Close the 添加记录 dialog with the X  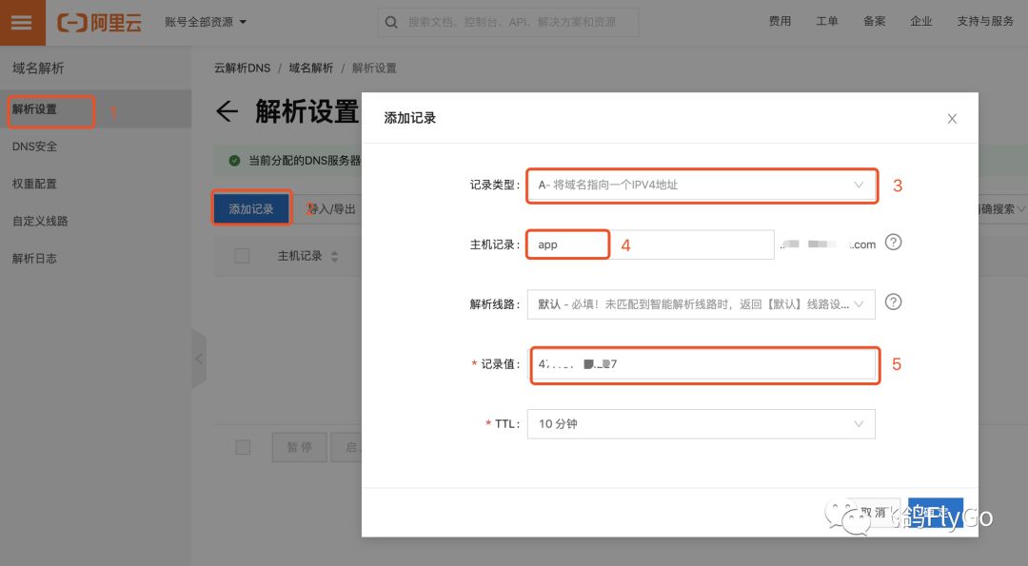click(952, 118)
